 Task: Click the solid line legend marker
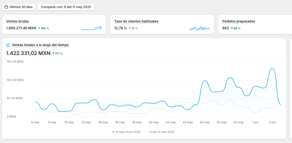[113, 132]
